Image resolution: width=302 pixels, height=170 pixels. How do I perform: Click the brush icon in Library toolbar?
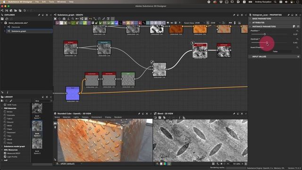[11, 101]
